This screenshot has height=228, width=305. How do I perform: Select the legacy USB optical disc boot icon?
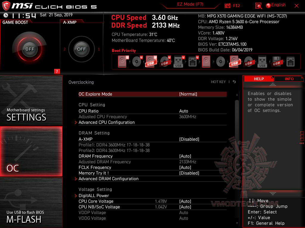pos(248,62)
